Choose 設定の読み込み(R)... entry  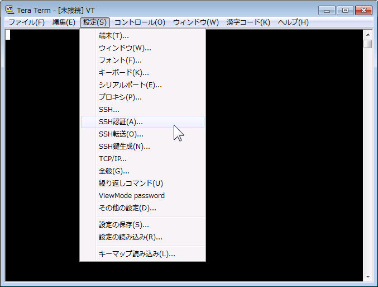(142, 237)
